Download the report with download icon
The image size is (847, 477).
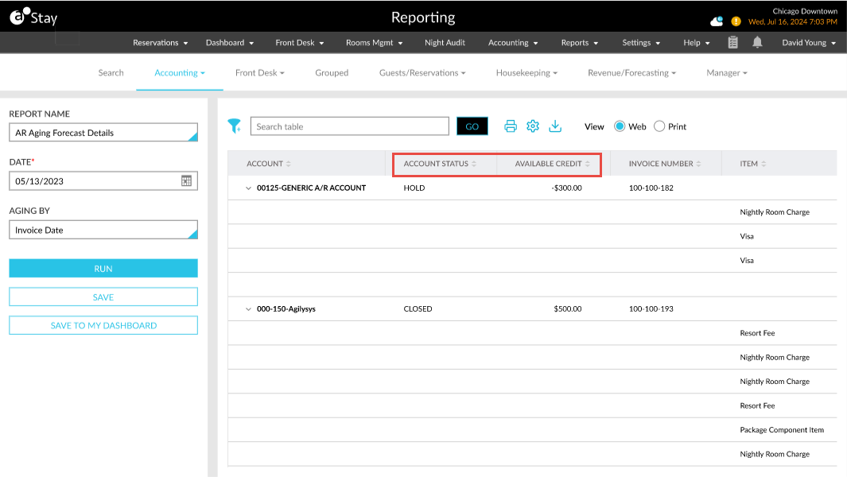(555, 126)
